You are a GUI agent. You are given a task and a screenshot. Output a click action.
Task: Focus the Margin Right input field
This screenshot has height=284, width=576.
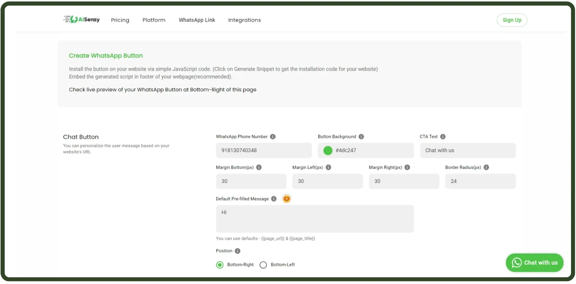[404, 181]
